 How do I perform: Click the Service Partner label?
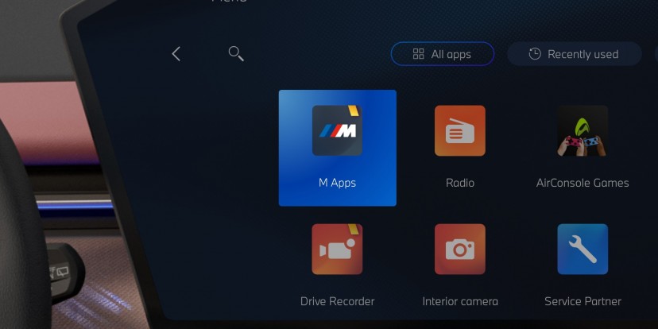[583, 301]
